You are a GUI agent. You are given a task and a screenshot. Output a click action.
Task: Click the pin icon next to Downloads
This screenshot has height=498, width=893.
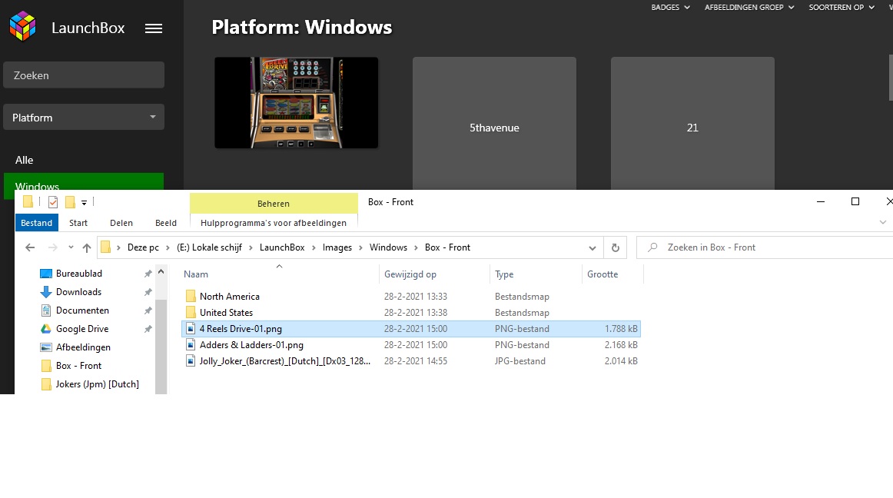pyautogui.click(x=148, y=292)
